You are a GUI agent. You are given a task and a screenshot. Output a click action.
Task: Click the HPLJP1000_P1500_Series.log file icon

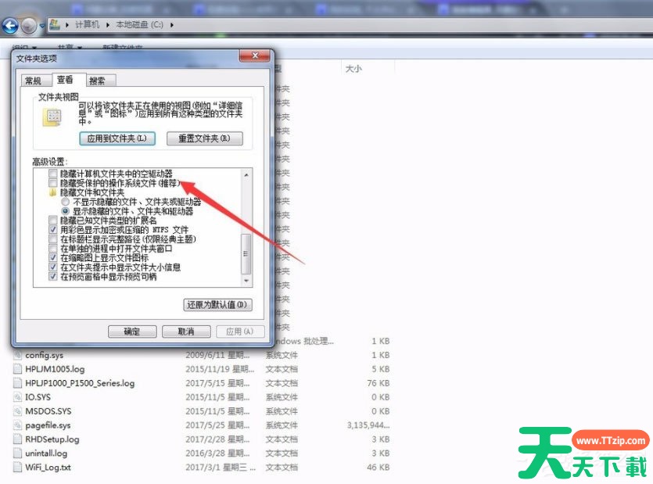tap(17, 383)
